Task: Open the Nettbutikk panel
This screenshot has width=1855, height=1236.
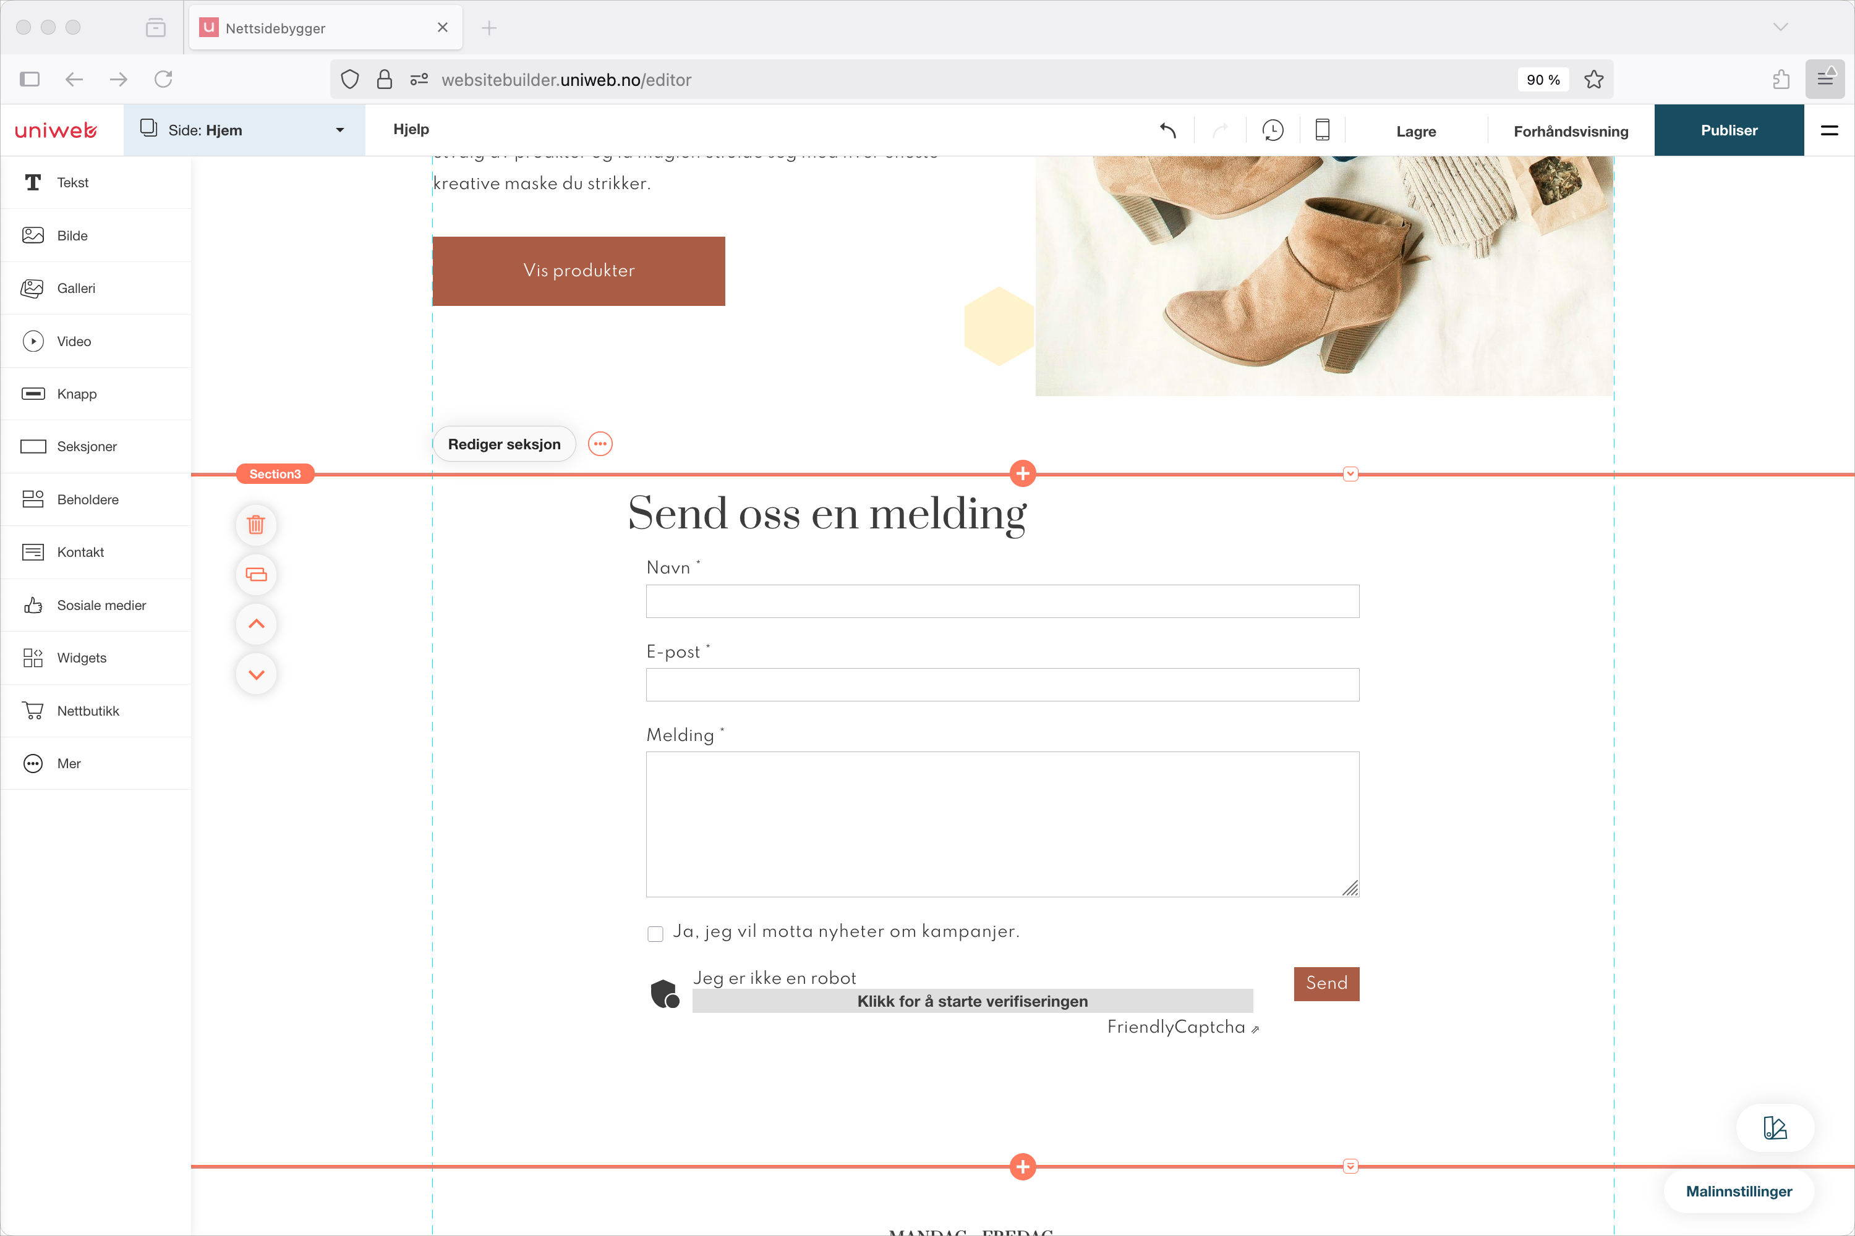Action: [95, 710]
